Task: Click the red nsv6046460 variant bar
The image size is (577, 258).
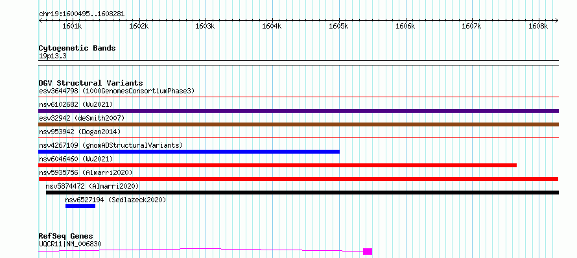Action: click(x=277, y=165)
